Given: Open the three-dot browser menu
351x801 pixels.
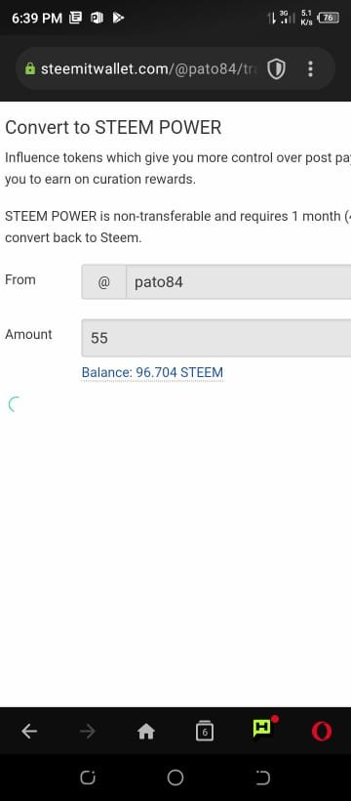Looking at the screenshot, I should 310,69.
